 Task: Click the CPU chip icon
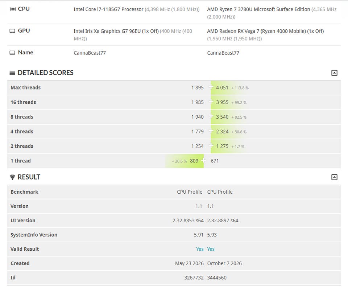click(13, 9)
